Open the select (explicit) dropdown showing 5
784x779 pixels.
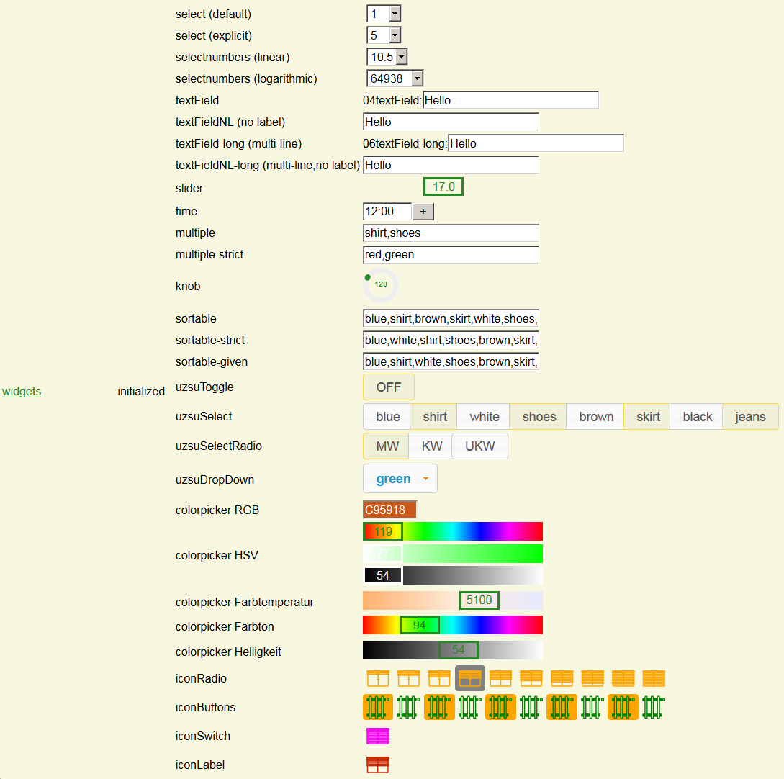click(384, 35)
